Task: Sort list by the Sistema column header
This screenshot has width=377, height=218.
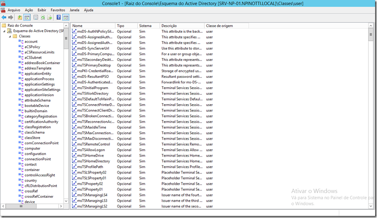Action: 148,26
